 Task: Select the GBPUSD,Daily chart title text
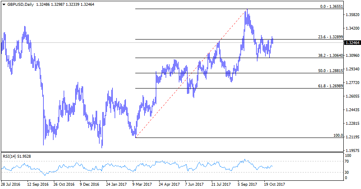[x=21, y=5]
